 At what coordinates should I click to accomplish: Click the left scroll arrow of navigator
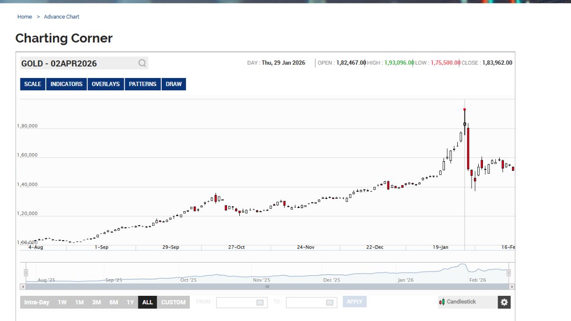(23, 287)
